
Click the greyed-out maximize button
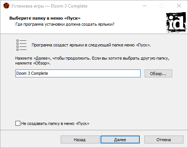162,6
